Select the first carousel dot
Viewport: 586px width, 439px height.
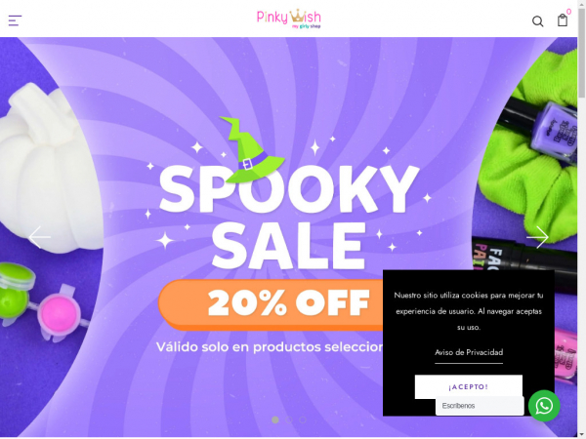pyautogui.click(x=275, y=419)
